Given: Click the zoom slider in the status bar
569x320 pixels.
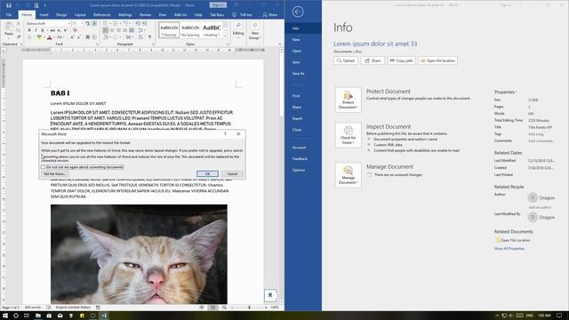Looking at the screenshot, I should [x=249, y=308].
